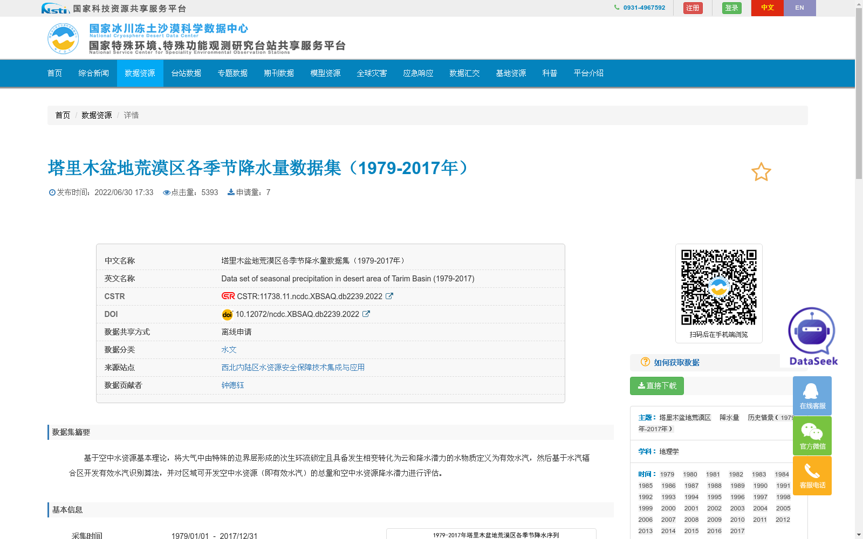Open the 平台介绍 nav item
The width and height of the screenshot is (863, 539).
pyautogui.click(x=589, y=73)
